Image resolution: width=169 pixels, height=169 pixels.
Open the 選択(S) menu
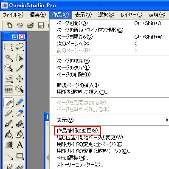[x=106, y=15]
